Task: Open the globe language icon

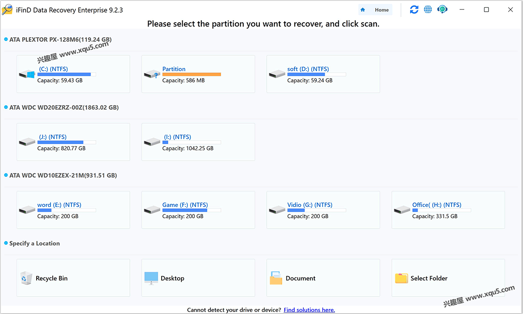Action: coord(428,10)
